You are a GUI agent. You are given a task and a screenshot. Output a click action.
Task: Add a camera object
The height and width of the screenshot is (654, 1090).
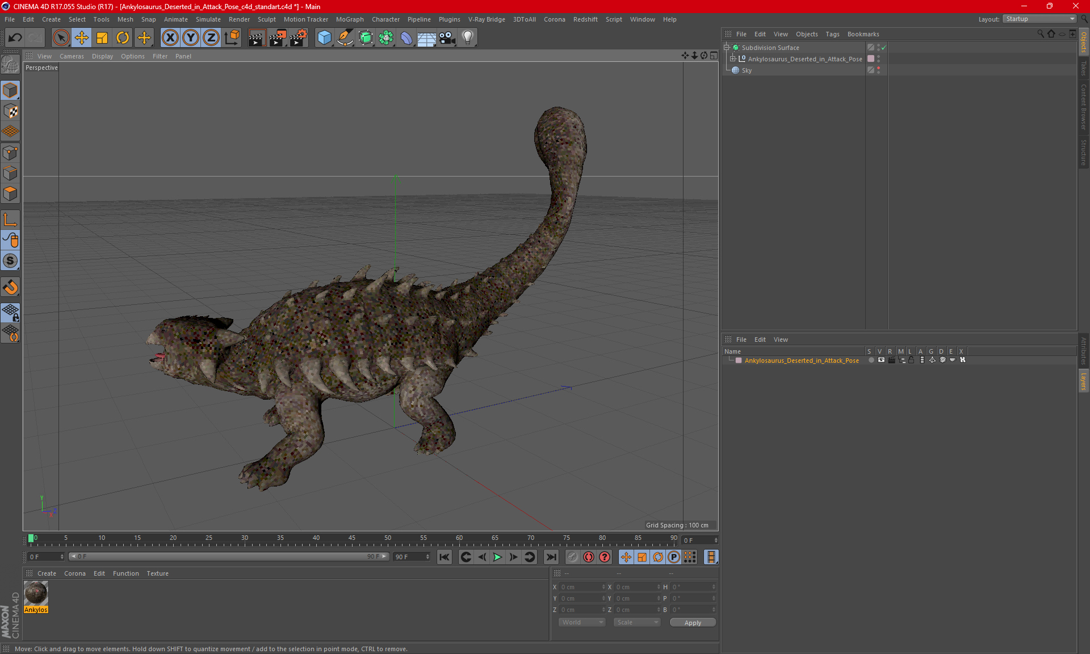pos(447,38)
